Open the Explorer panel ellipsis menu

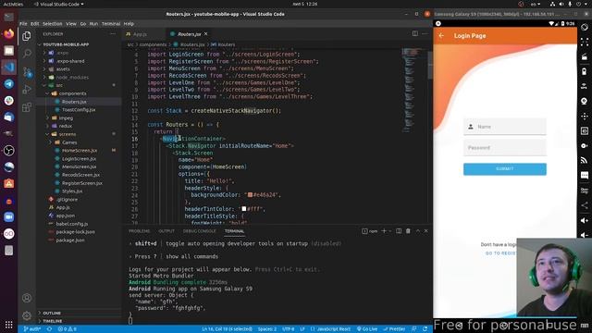pos(113,34)
